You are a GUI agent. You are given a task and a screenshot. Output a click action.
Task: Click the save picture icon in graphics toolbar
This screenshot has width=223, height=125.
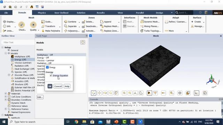[205, 93]
